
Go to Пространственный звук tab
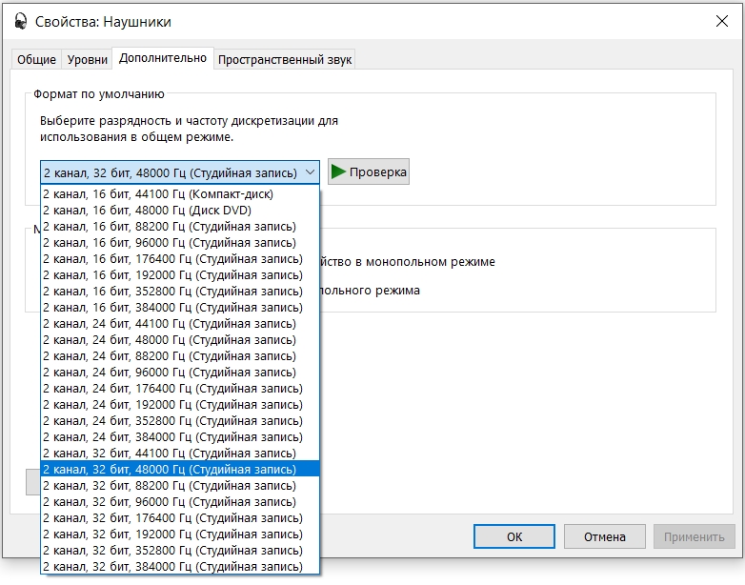point(285,59)
